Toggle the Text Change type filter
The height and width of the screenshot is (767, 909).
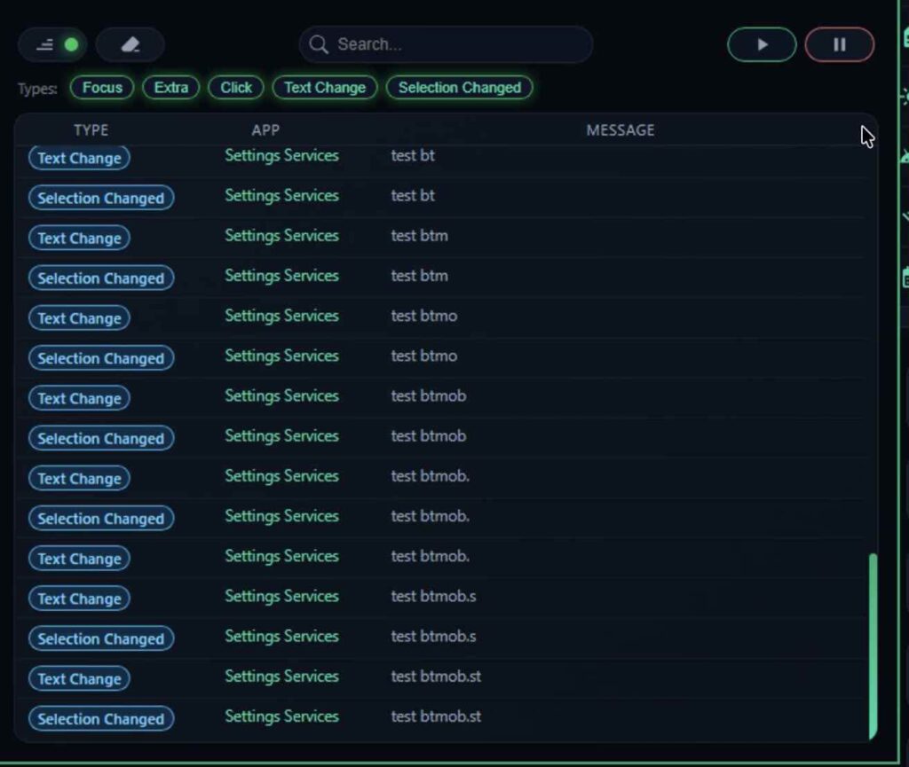(x=325, y=88)
